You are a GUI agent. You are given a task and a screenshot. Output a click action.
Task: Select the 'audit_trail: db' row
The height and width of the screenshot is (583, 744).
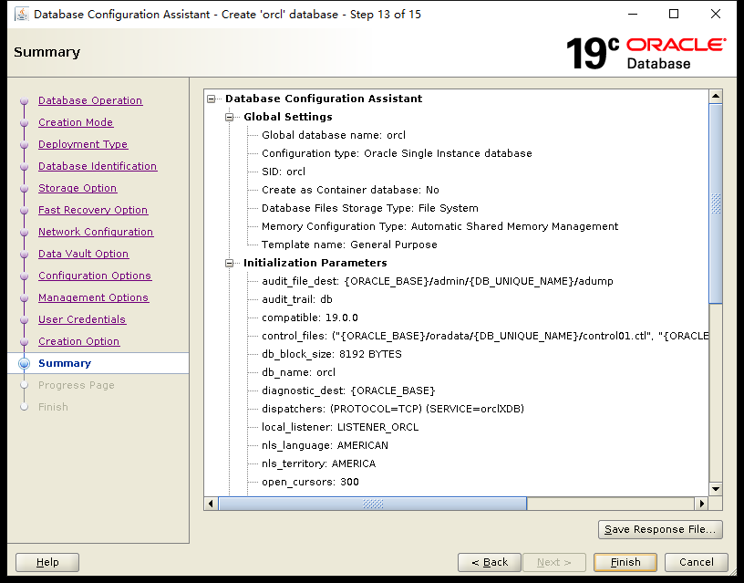(x=297, y=299)
